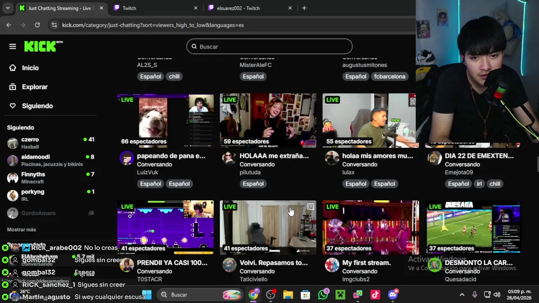Click the lulax channel avatar
This screenshot has height=303, width=539.
[x=332, y=158]
